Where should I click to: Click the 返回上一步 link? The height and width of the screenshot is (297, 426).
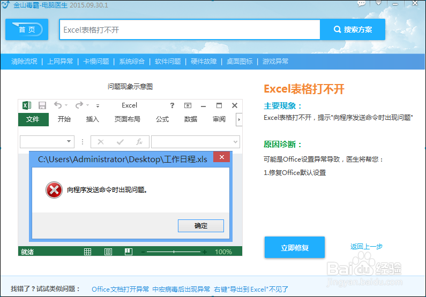click(x=366, y=247)
